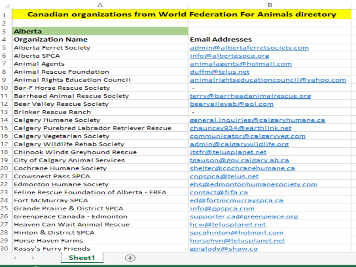The width and height of the screenshot is (356, 267).
Task: Select Calgary Vegetarian Society cell
Action: pos(100,136)
